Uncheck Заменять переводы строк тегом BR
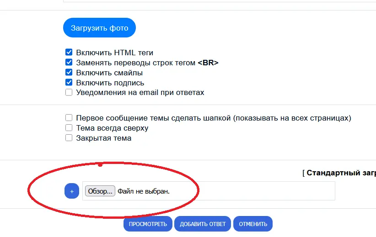376x237 pixels. pos(69,63)
